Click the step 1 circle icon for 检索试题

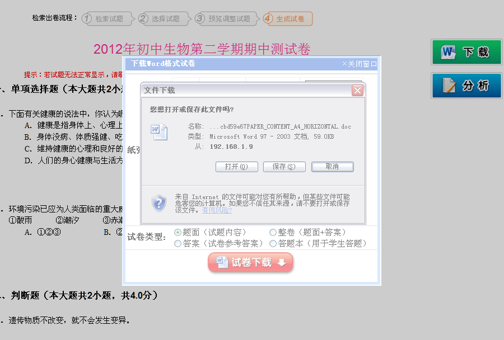(86, 18)
